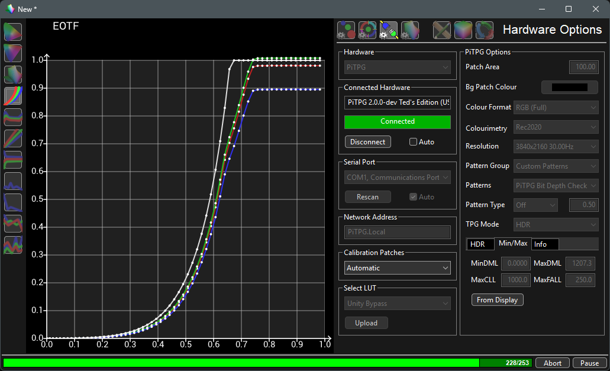Open the Serial Port COM1 dropdown
This screenshot has width=610, height=371.
[398, 178]
